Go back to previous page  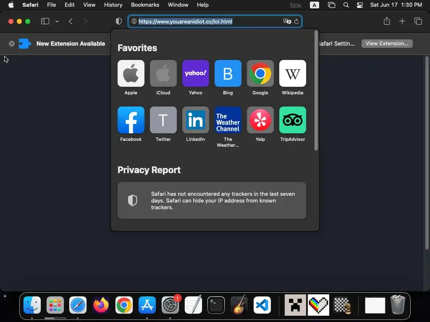(71, 21)
